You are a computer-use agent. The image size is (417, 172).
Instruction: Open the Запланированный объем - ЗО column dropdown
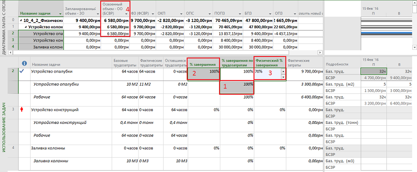(x=97, y=13)
